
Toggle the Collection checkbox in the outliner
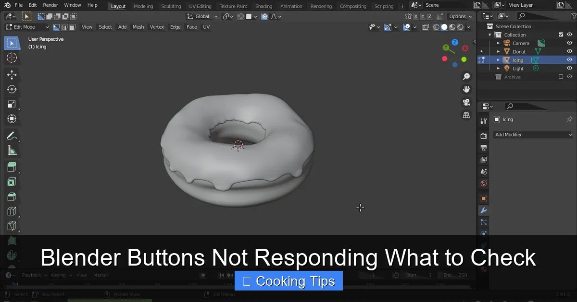561,35
